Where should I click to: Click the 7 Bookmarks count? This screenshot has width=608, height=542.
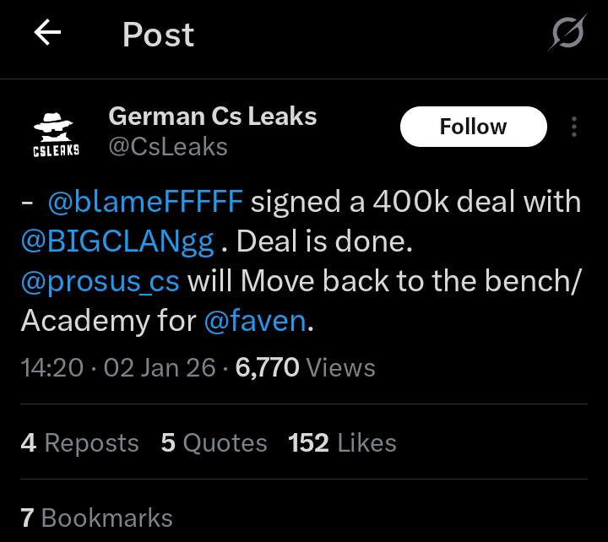(x=97, y=518)
